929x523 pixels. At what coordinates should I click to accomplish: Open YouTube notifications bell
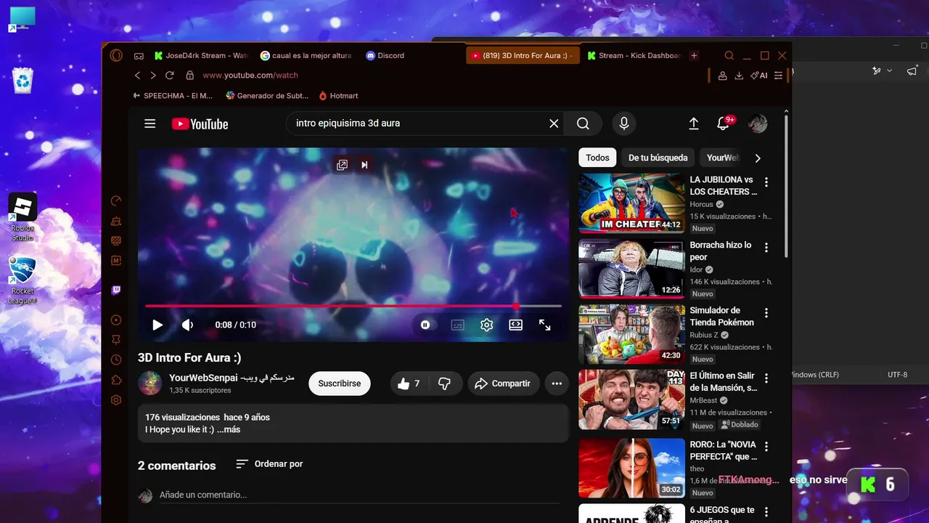point(723,123)
